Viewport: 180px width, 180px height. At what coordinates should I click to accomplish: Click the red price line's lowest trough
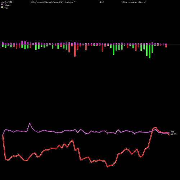pyautogui.click(x=108, y=167)
